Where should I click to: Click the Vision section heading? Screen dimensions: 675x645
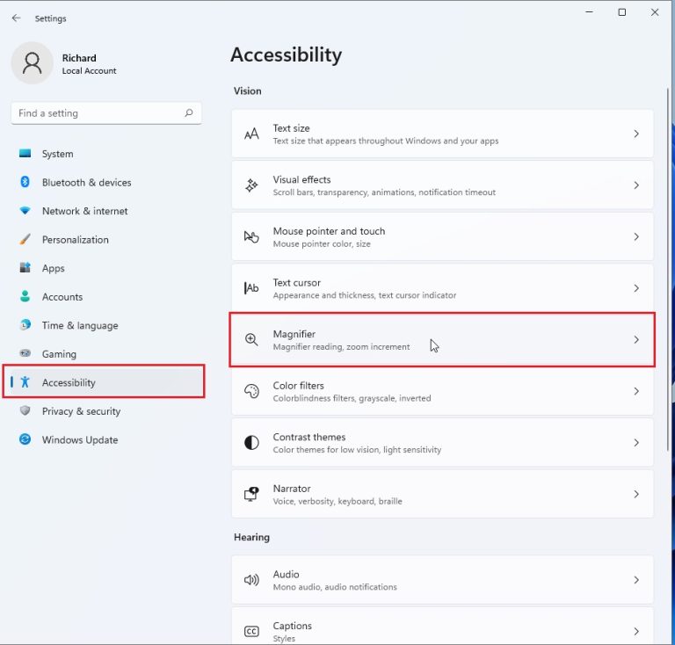(x=248, y=91)
